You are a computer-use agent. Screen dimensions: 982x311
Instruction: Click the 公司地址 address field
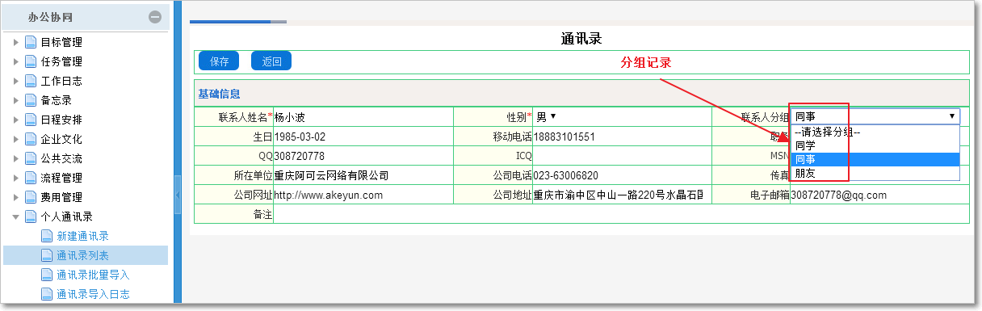[x=621, y=195]
